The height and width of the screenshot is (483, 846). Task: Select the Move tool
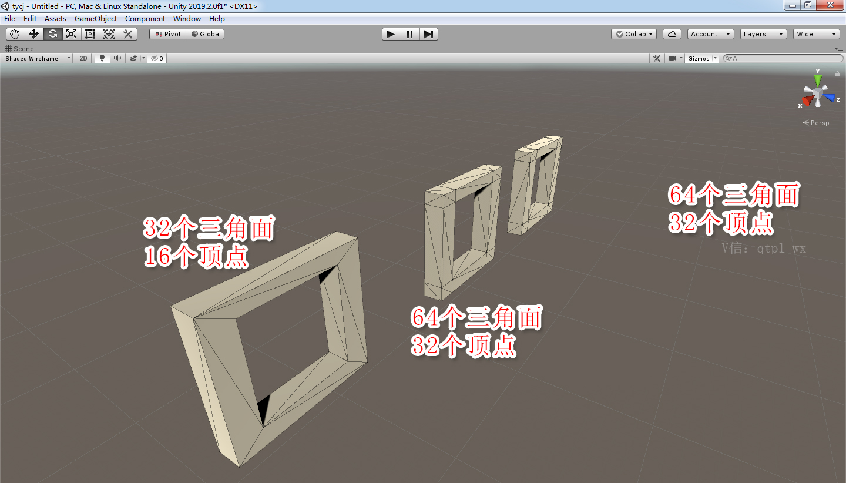tap(33, 33)
